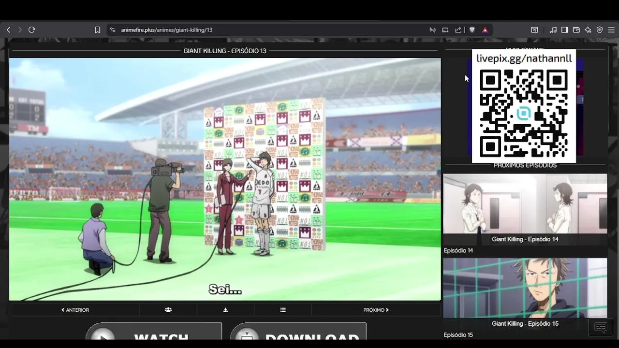The height and width of the screenshot is (348, 619).
Task: Reload the page with refresh icon
Action: click(x=32, y=30)
